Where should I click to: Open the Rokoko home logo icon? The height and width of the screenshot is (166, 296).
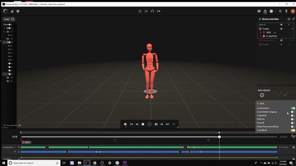(5, 11)
